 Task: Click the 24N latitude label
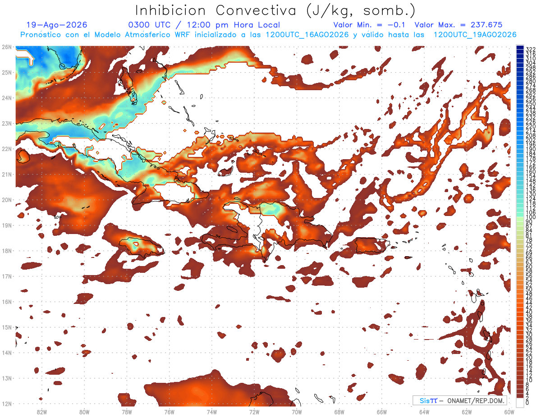7,98
